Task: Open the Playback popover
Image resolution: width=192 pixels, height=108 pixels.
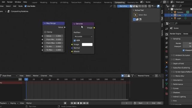Action: 4,103
